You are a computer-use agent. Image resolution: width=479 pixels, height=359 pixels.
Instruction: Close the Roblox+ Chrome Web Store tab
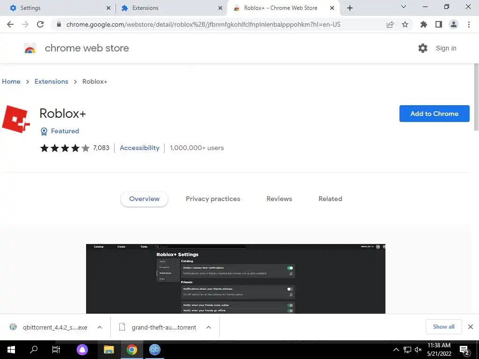coord(332,8)
